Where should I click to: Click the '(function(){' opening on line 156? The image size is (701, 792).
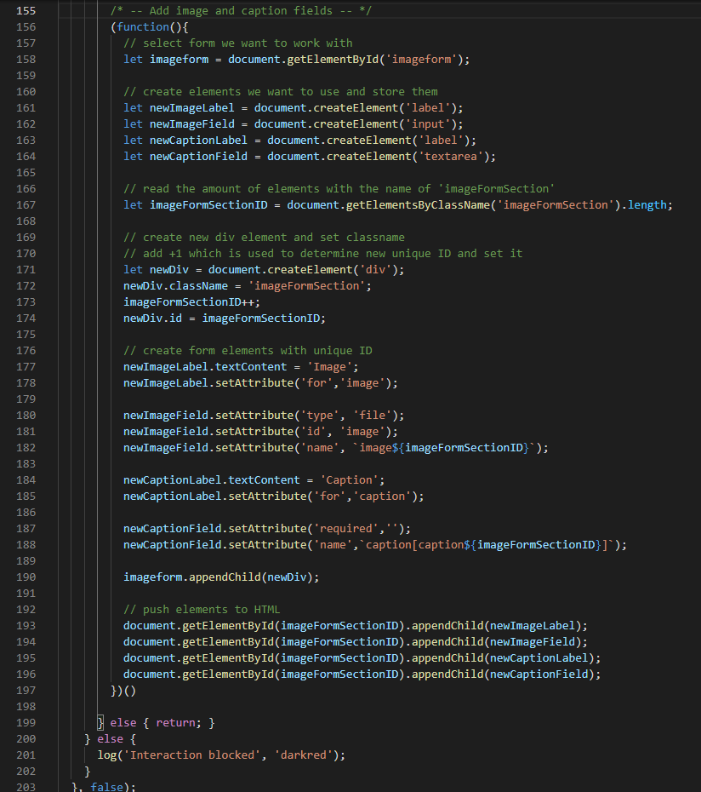pos(150,26)
